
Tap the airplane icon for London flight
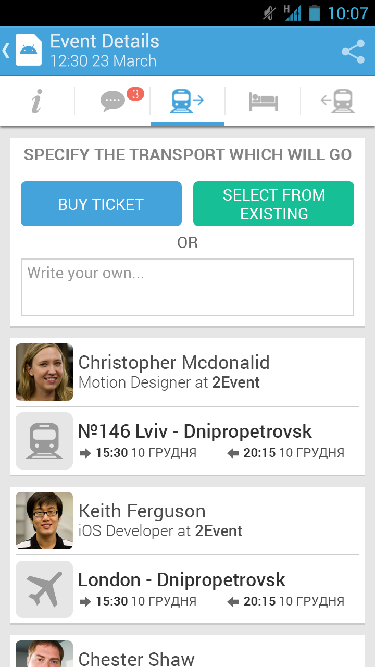44,589
